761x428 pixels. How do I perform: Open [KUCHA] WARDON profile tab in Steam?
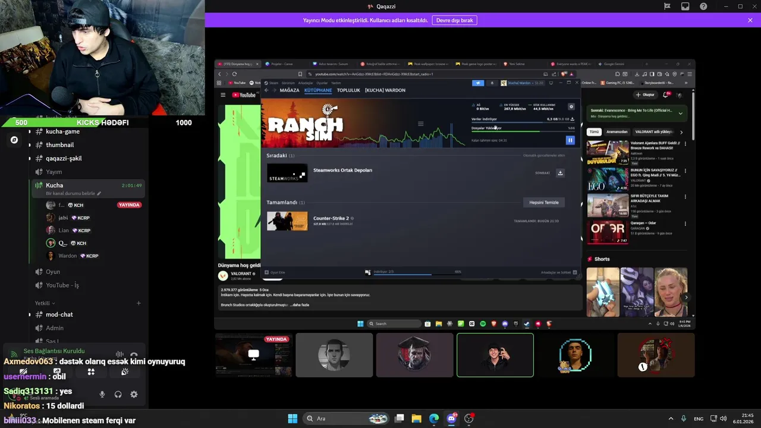click(385, 90)
